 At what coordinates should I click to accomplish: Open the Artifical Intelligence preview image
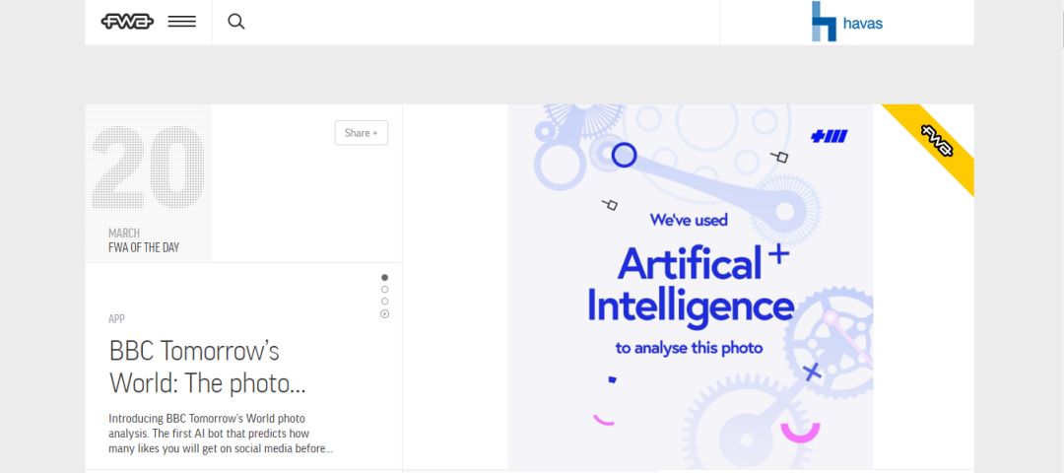pyautogui.click(x=690, y=286)
